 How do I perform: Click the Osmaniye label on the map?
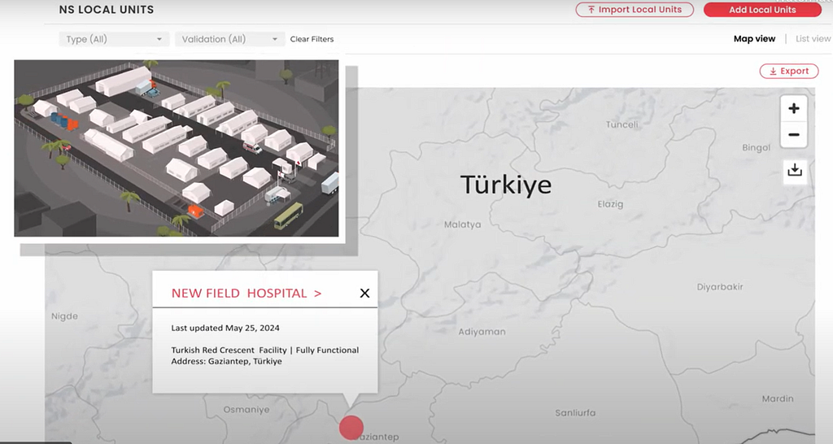pyautogui.click(x=246, y=410)
